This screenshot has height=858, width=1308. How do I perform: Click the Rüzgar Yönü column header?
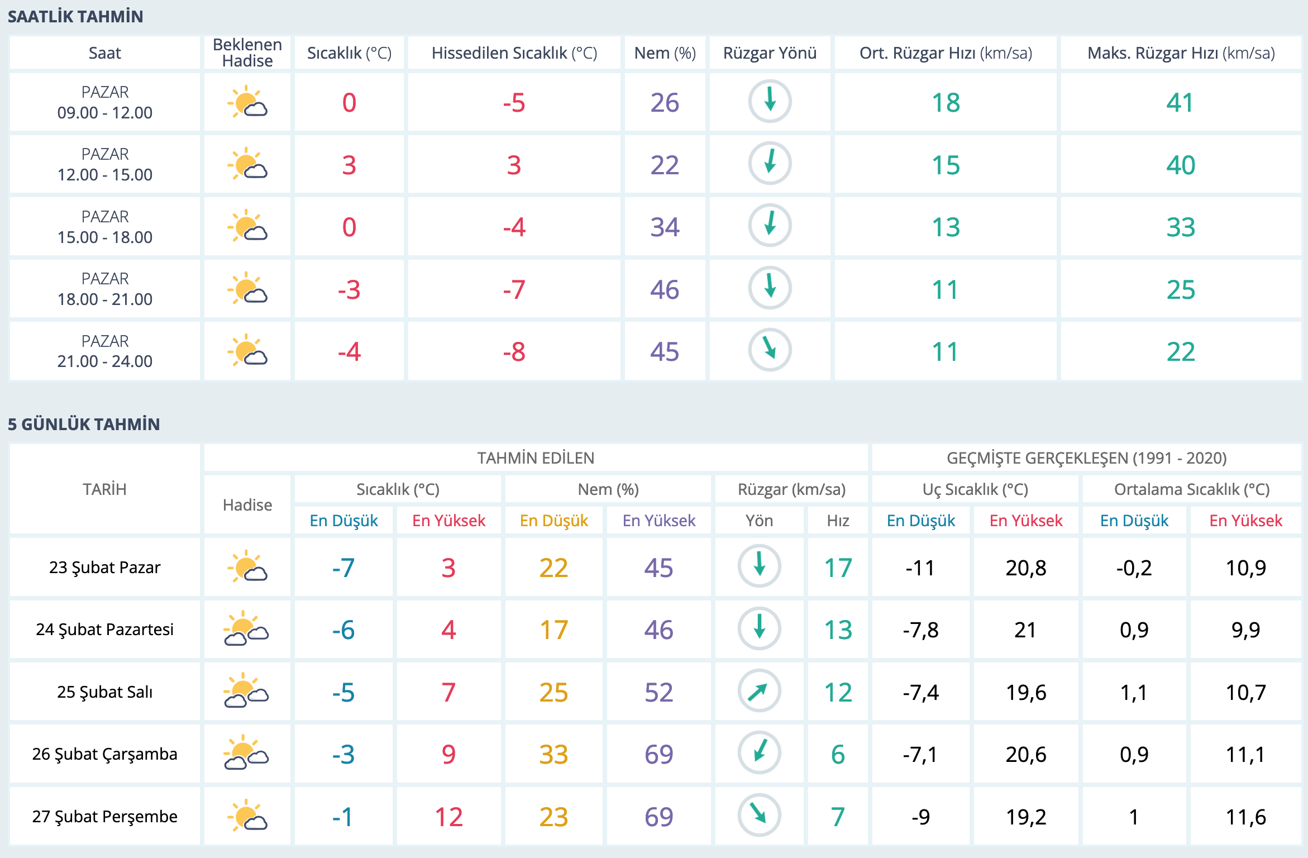click(770, 53)
